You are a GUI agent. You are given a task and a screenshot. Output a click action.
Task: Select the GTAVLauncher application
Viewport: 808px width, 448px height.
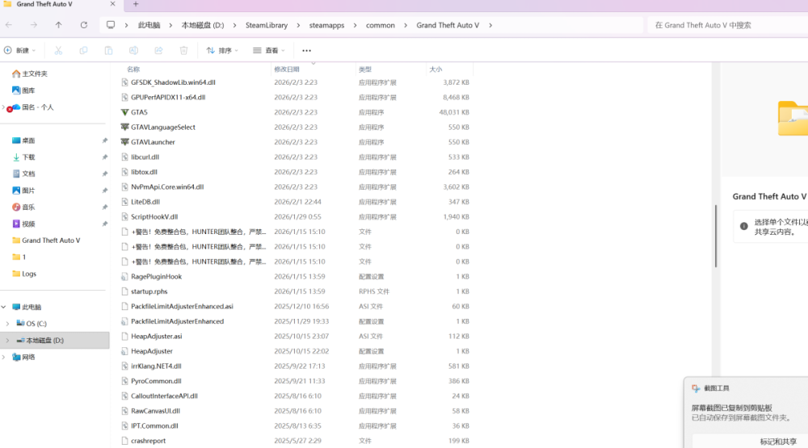[x=153, y=142]
